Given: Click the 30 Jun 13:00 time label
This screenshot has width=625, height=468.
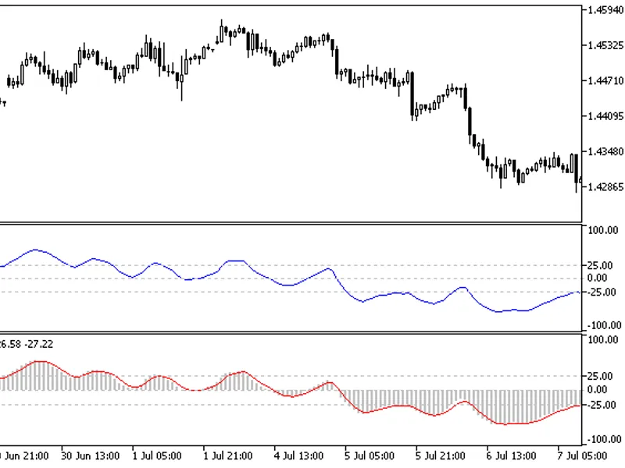Looking at the screenshot, I should click(91, 456).
